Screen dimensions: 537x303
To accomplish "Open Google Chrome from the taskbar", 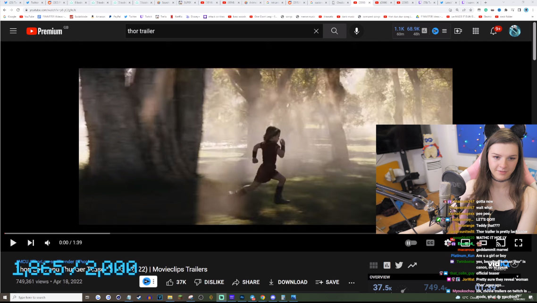I will [x=262, y=297].
